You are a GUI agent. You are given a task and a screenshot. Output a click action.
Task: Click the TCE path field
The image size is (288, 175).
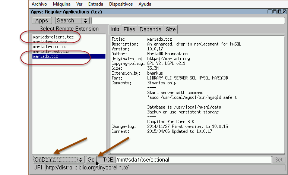[x=193, y=160]
